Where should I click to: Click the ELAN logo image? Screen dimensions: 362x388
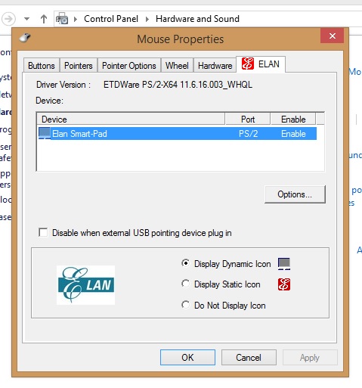(85, 285)
